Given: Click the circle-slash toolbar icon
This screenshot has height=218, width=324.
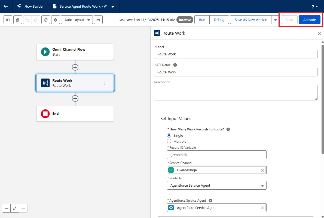Looking at the screenshot, I should pyautogui.click(x=46, y=20).
